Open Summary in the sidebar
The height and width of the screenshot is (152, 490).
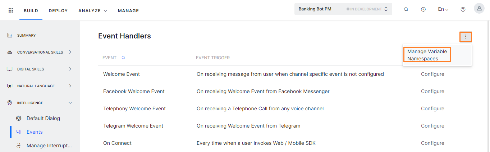pos(26,35)
